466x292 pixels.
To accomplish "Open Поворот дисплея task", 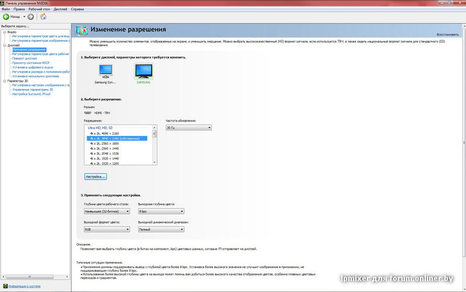I will 24,59.
